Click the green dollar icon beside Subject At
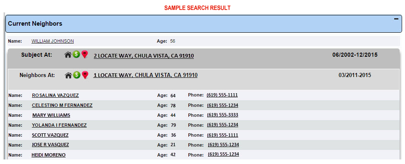 pos(76,54)
